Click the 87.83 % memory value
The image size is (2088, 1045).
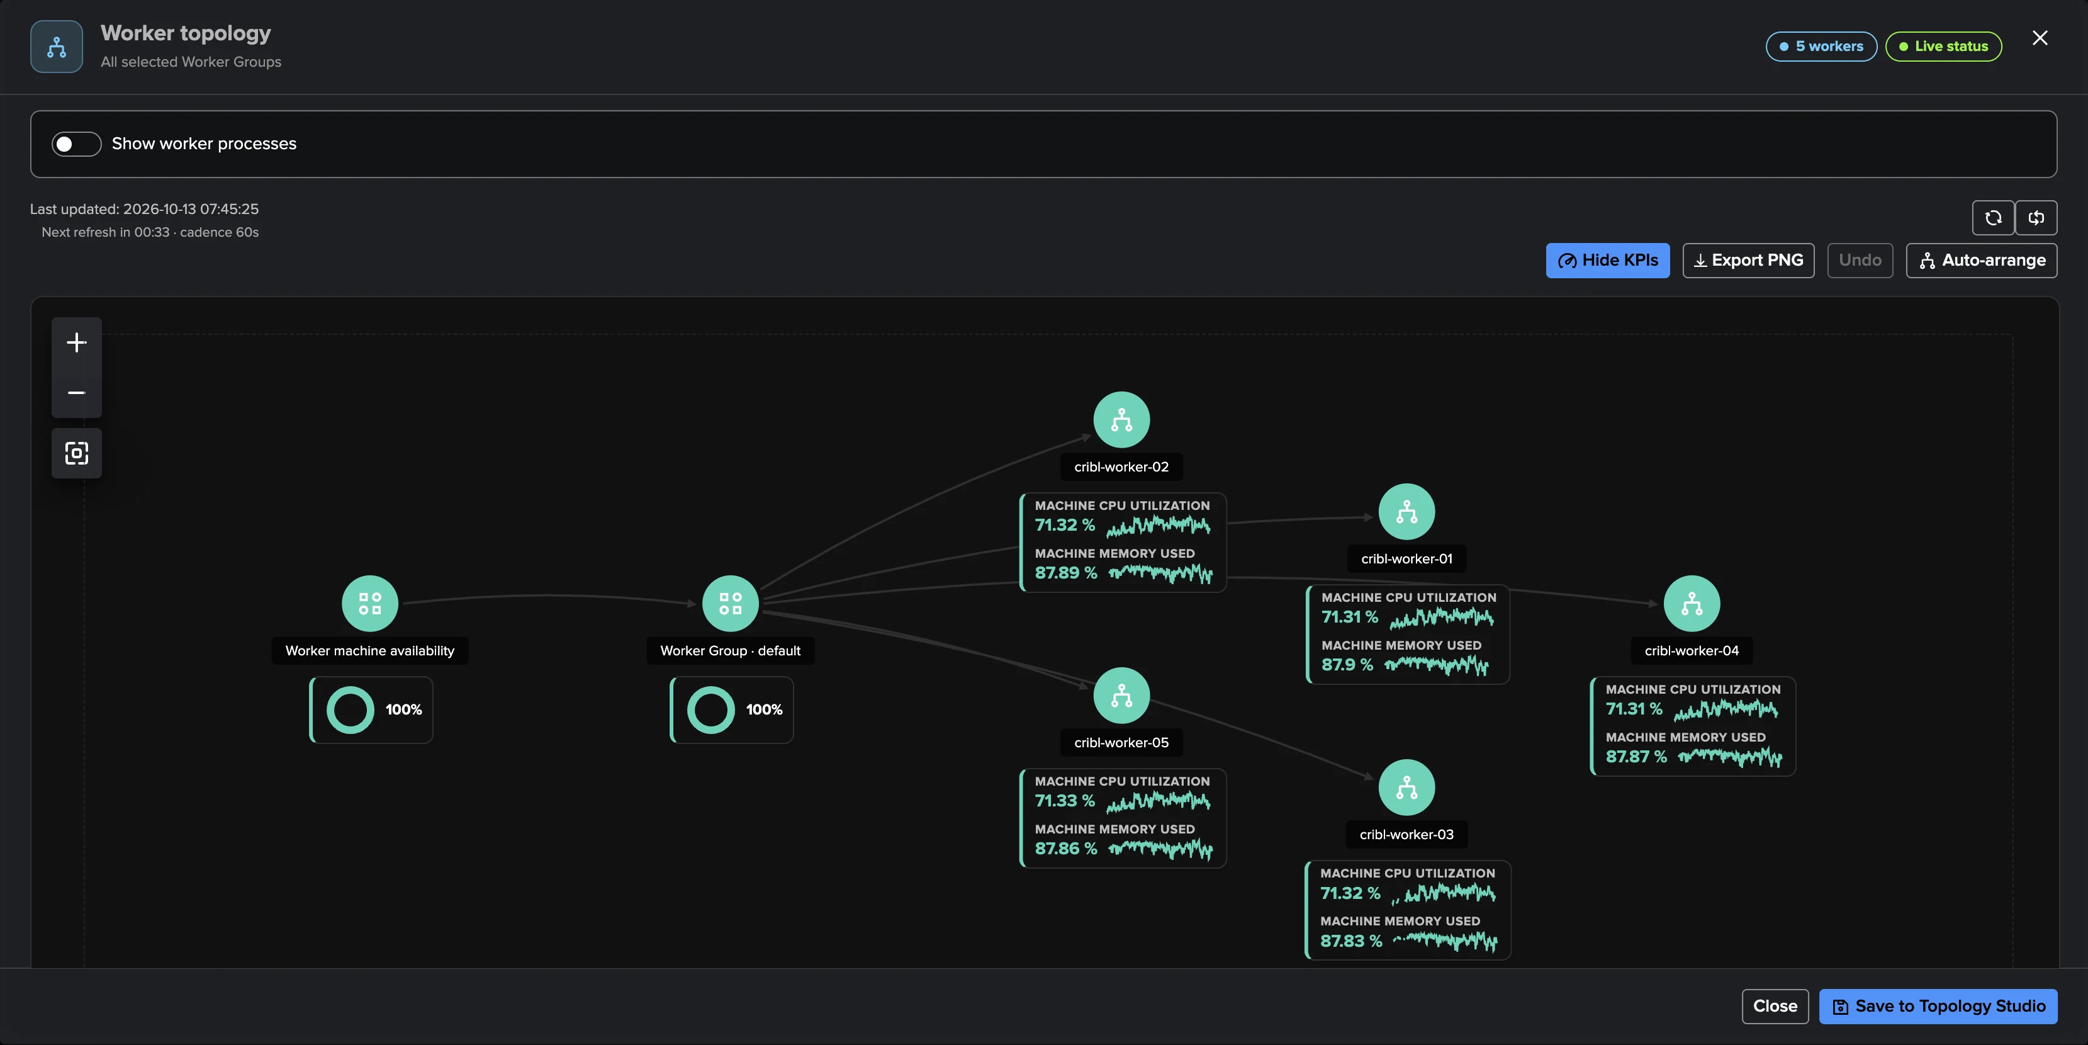tap(1351, 941)
